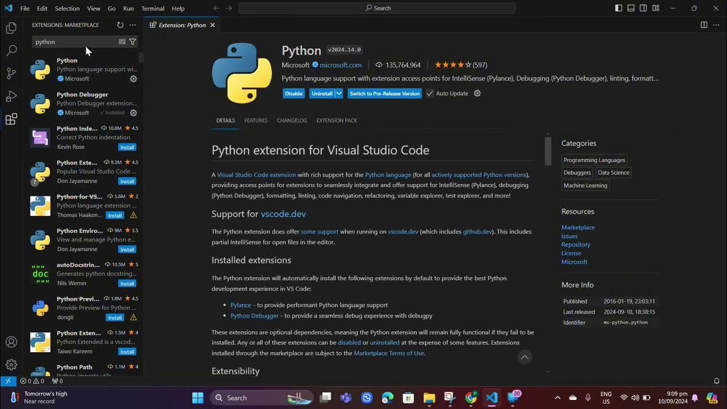
Task: Switch to the EXTENSION PACK tab
Action: [x=337, y=120]
